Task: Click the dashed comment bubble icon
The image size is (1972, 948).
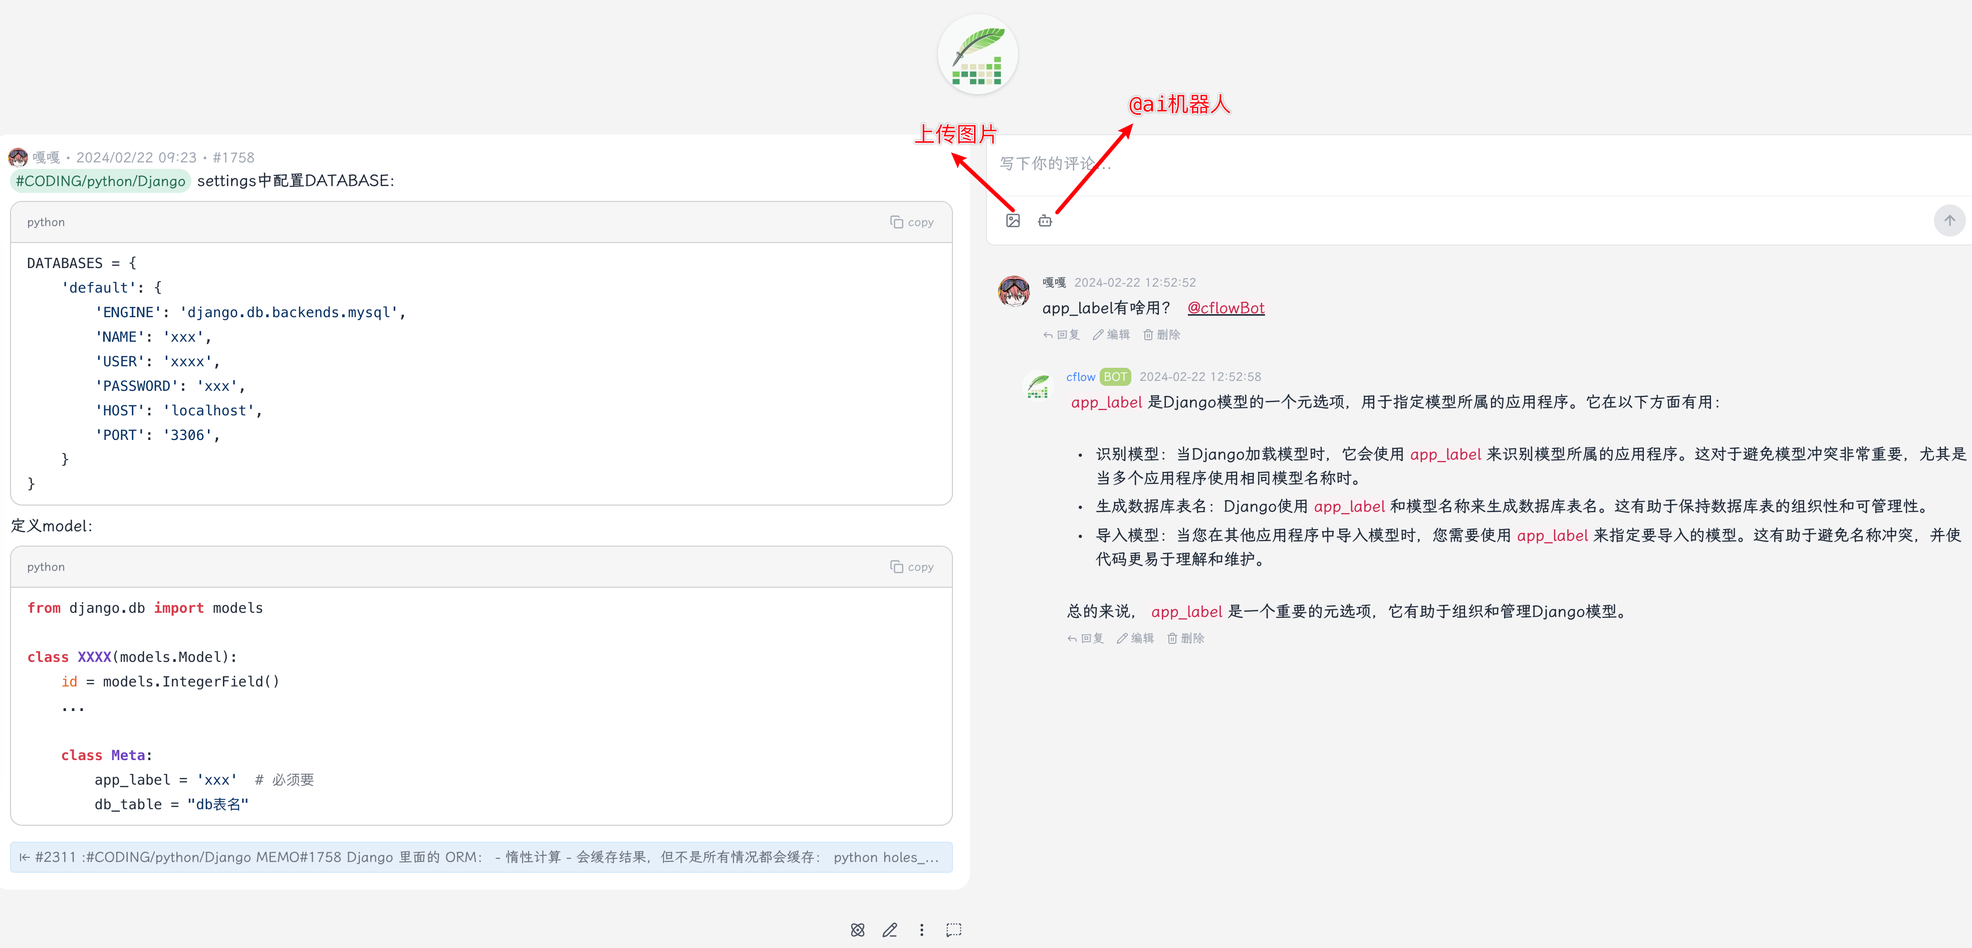Action: (x=954, y=929)
